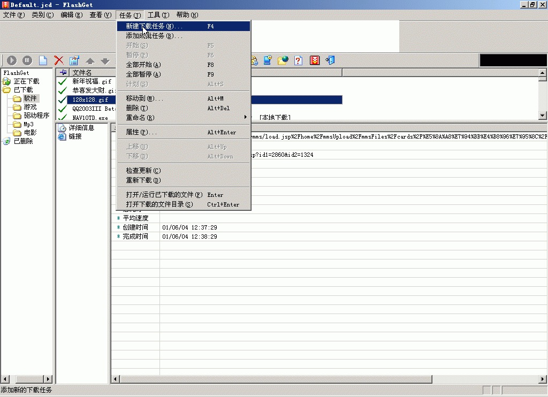Click the red X Delete icon
The image size is (548, 397).
pyautogui.click(x=59, y=60)
